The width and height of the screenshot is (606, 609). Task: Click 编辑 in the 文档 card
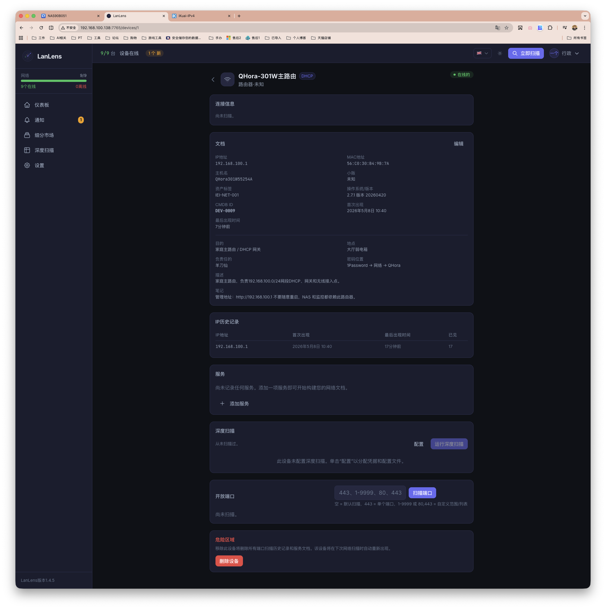[458, 144]
